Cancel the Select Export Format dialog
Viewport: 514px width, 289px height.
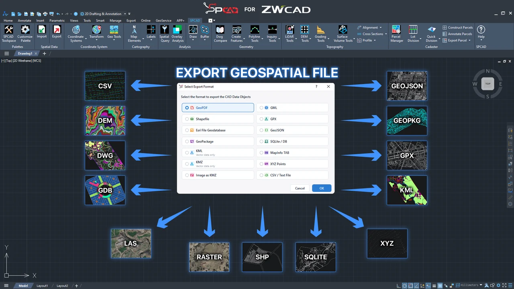point(300,188)
